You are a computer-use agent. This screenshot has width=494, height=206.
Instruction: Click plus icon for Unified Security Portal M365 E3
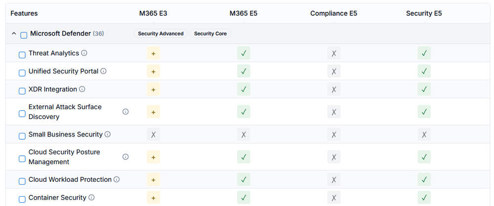pos(154,71)
